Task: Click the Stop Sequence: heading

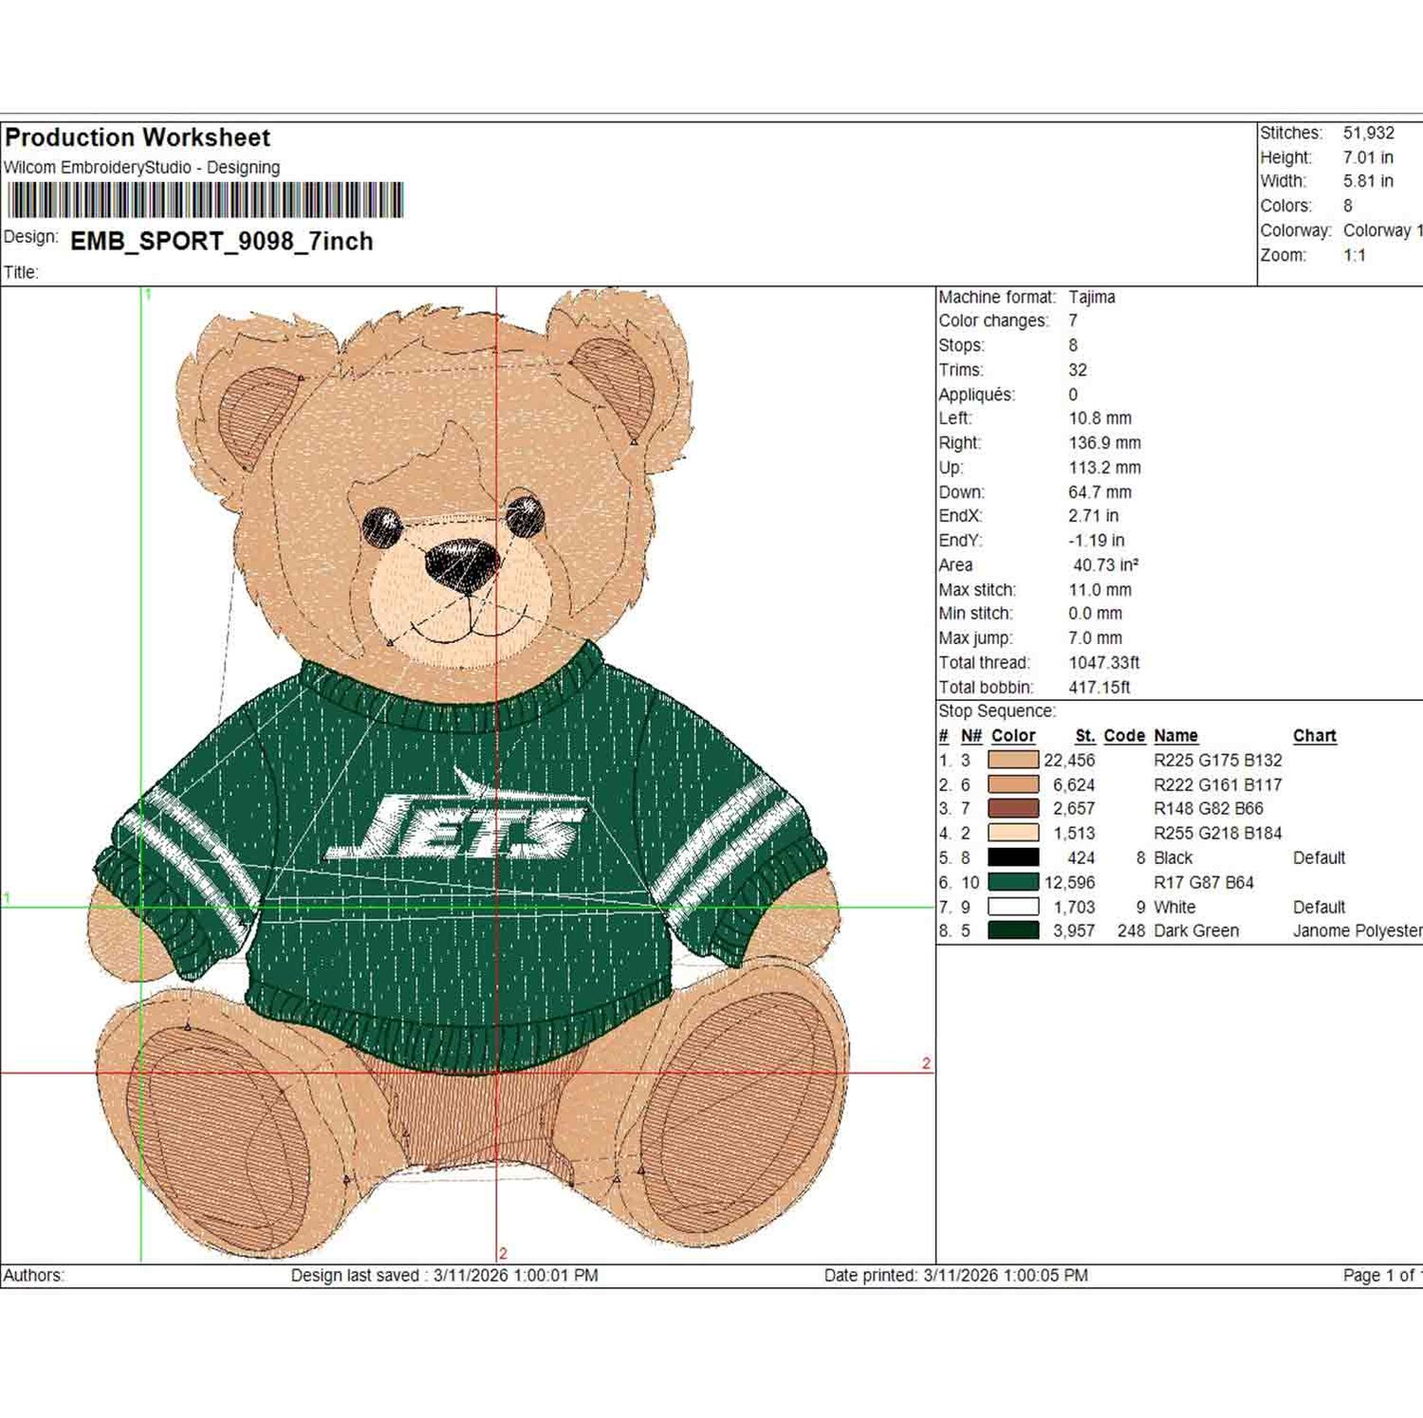Action: (997, 711)
